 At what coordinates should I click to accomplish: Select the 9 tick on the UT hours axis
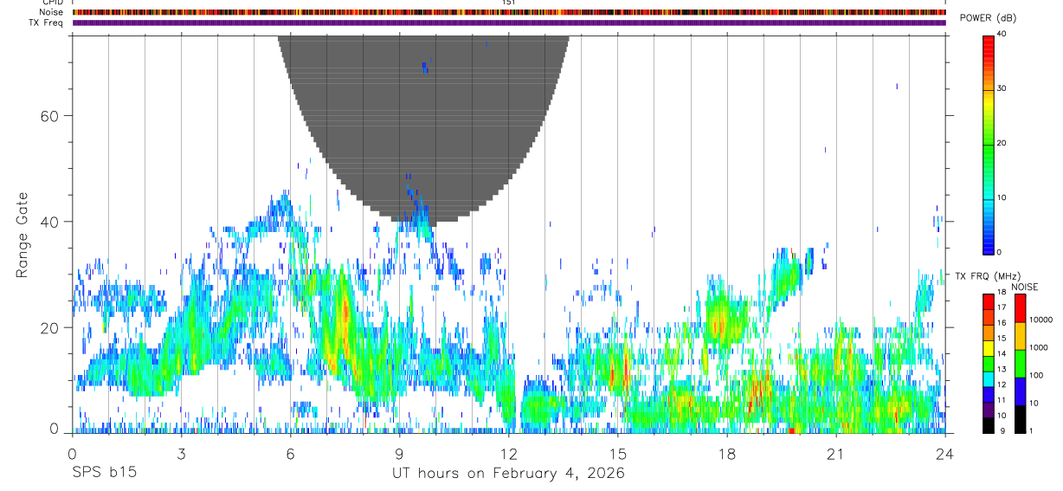399,454
